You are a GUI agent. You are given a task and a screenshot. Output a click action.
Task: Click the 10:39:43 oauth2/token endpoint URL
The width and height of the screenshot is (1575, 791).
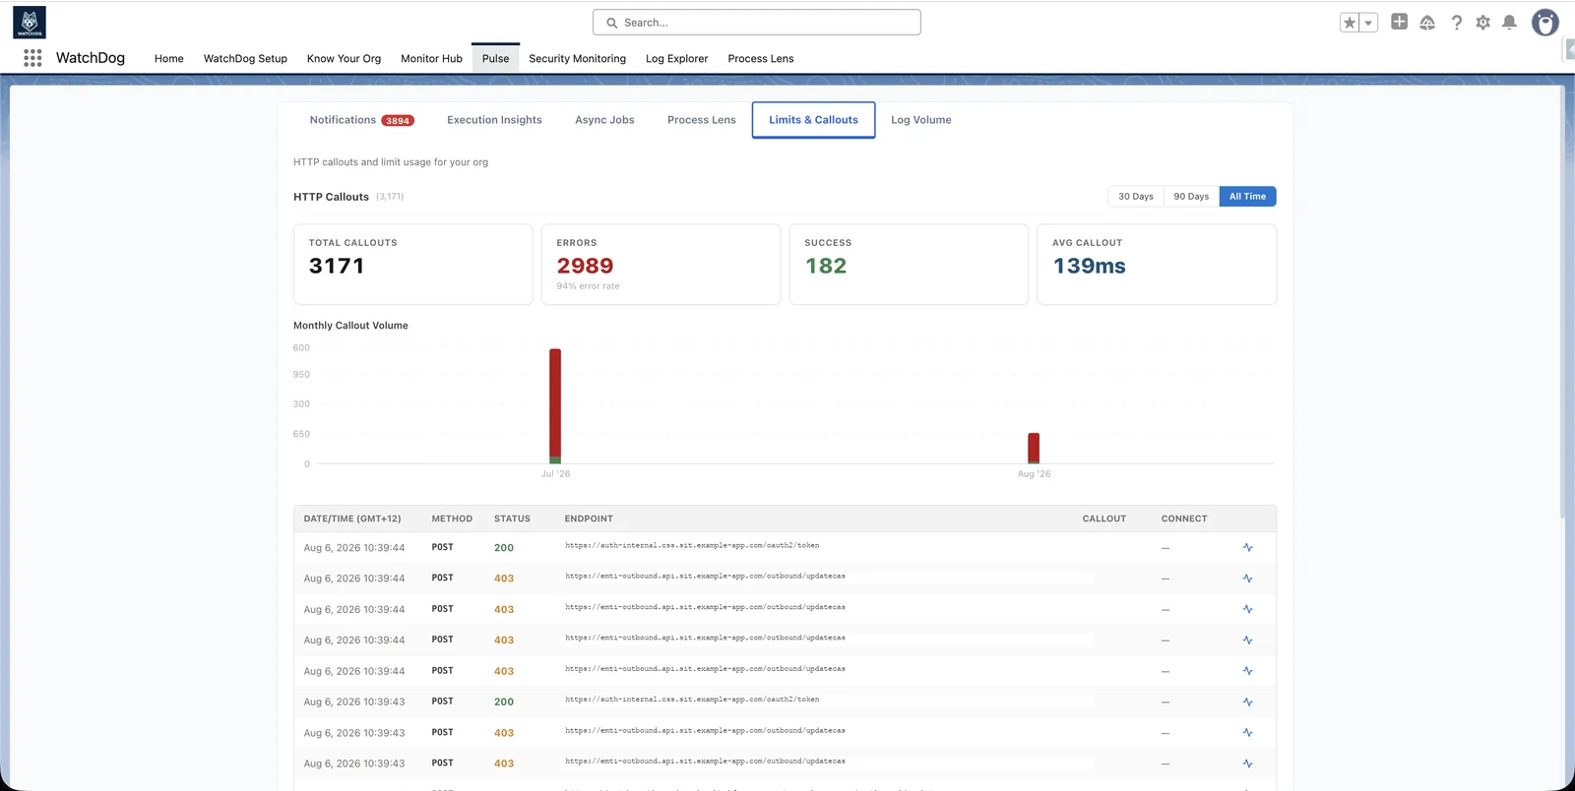click(x=692, y=700)
